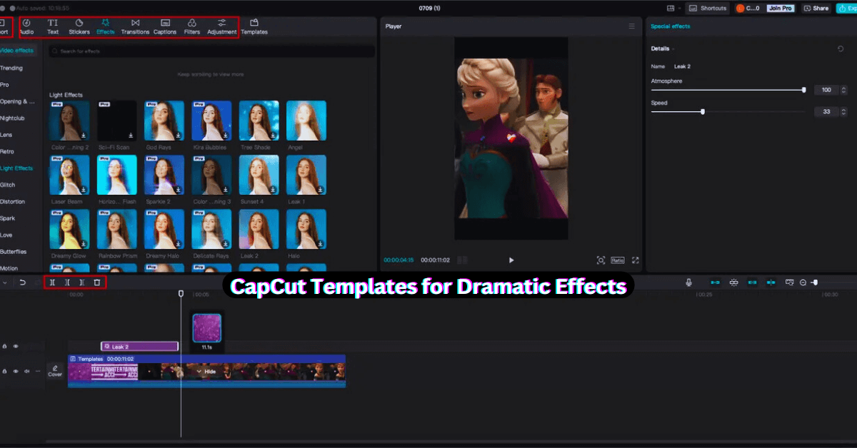Select Trending effects category
The width and height of the screenshot is (857, 448).
11,68
